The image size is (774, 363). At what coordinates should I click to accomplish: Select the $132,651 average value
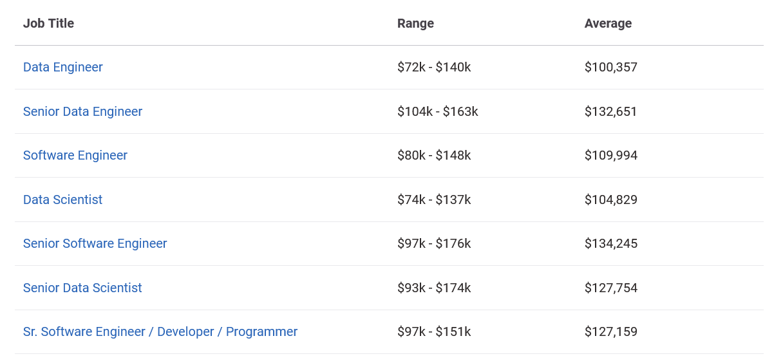(x=610, y=111)
